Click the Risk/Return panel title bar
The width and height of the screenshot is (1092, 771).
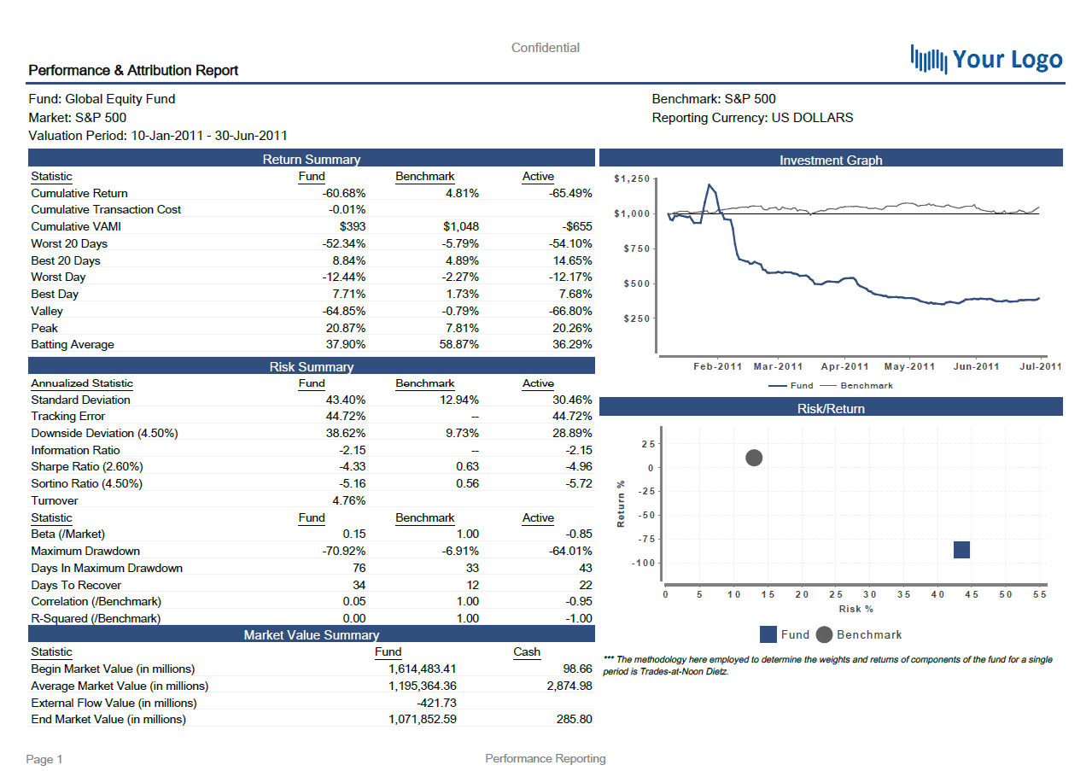(831, 408)
